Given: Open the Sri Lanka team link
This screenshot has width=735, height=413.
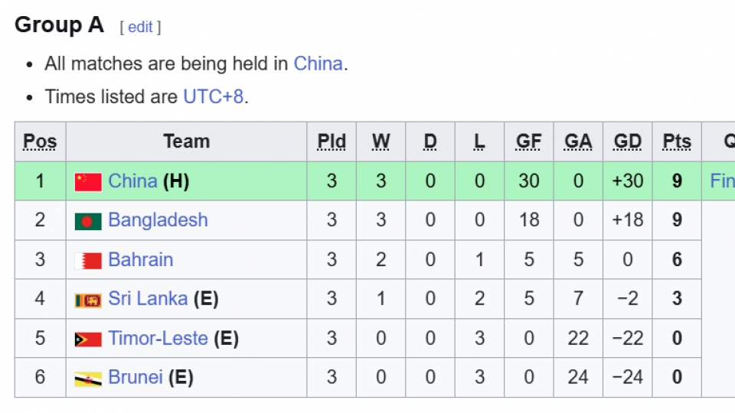Looking at the screenshot, I should pos(148,299).
